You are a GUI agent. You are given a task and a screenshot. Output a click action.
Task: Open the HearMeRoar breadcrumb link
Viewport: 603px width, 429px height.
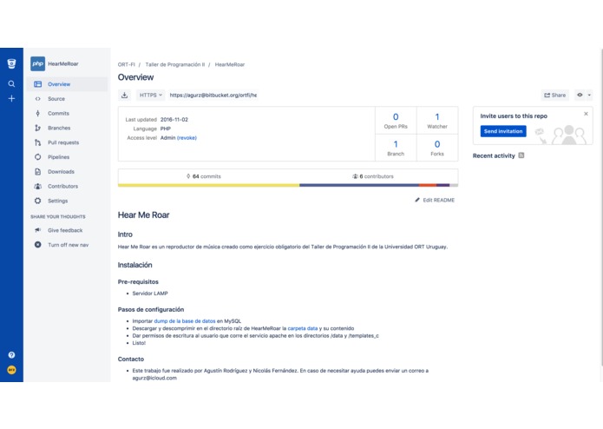coord(230,64)
